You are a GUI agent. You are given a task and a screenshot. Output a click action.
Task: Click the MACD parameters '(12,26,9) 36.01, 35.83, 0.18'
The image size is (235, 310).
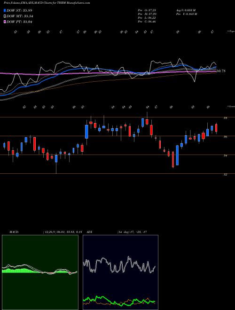[x=63, y=232]
